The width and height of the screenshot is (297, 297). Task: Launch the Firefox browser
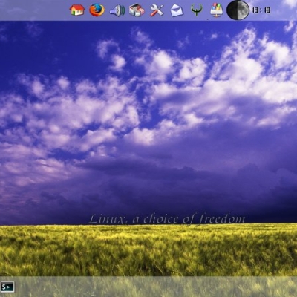tap(97, 10)
